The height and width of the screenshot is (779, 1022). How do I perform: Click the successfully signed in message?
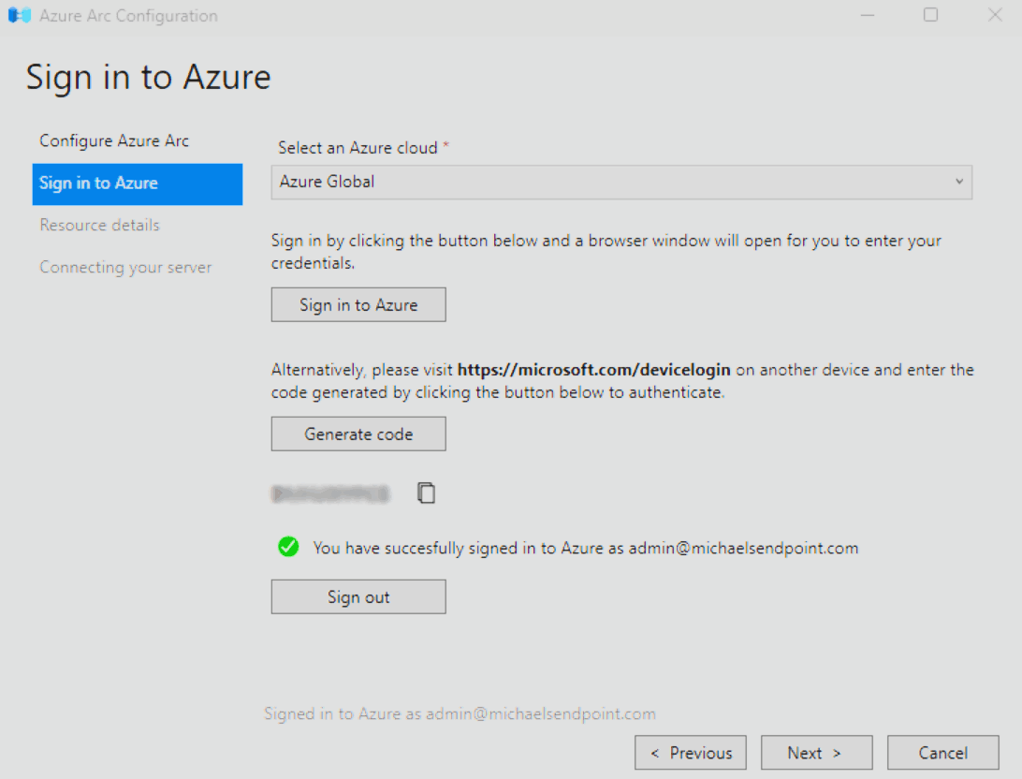[x=585, y=548]
